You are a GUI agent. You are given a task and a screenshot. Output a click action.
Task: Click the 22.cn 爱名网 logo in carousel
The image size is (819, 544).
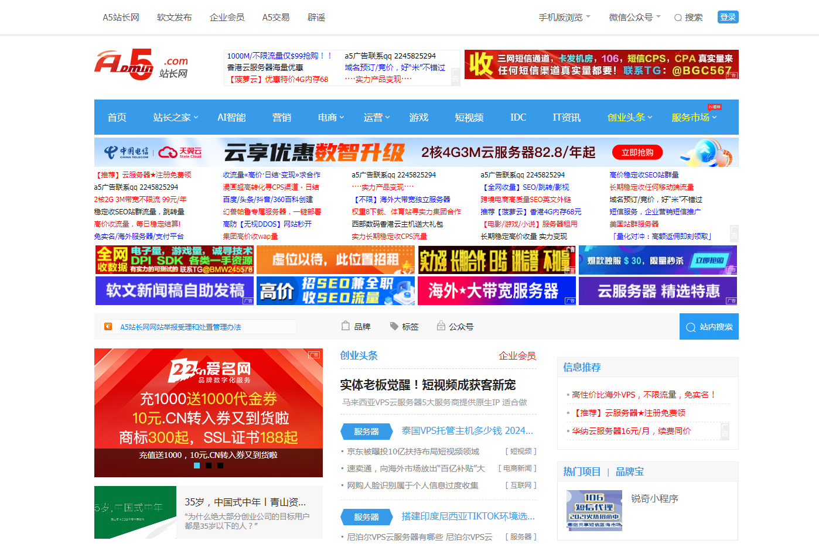pyautogui.click(x=210, y=371)
